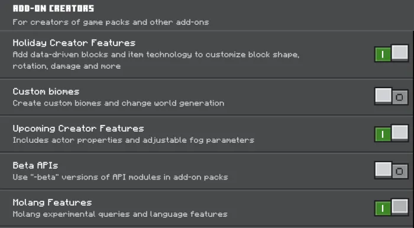The height and width of the screenshot is (228, 414).
Task: Click the Molang Features title
Action: tap(52, 203)
